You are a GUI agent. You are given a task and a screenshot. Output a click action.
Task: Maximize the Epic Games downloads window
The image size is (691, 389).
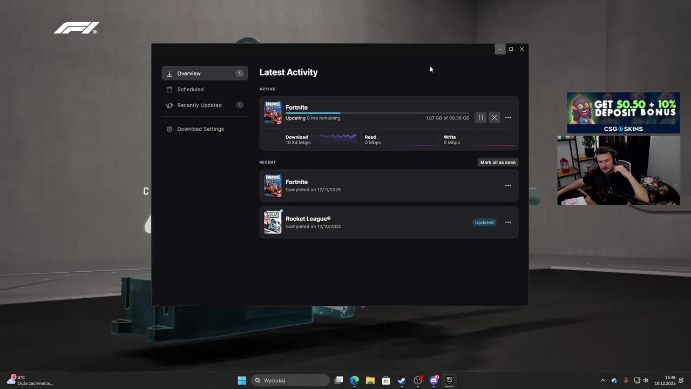511,49
